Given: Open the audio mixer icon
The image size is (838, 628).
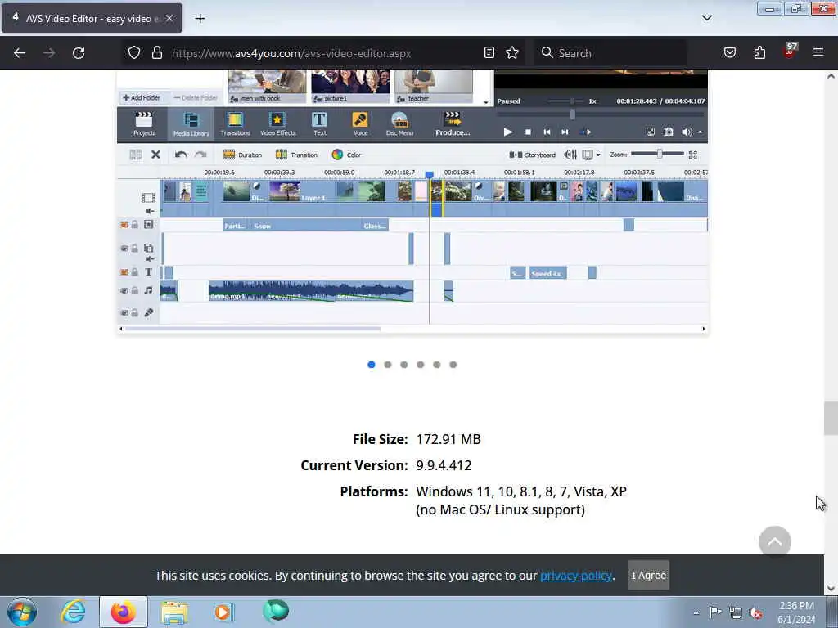Looking at the screenshot, I should tap(570, 155).
